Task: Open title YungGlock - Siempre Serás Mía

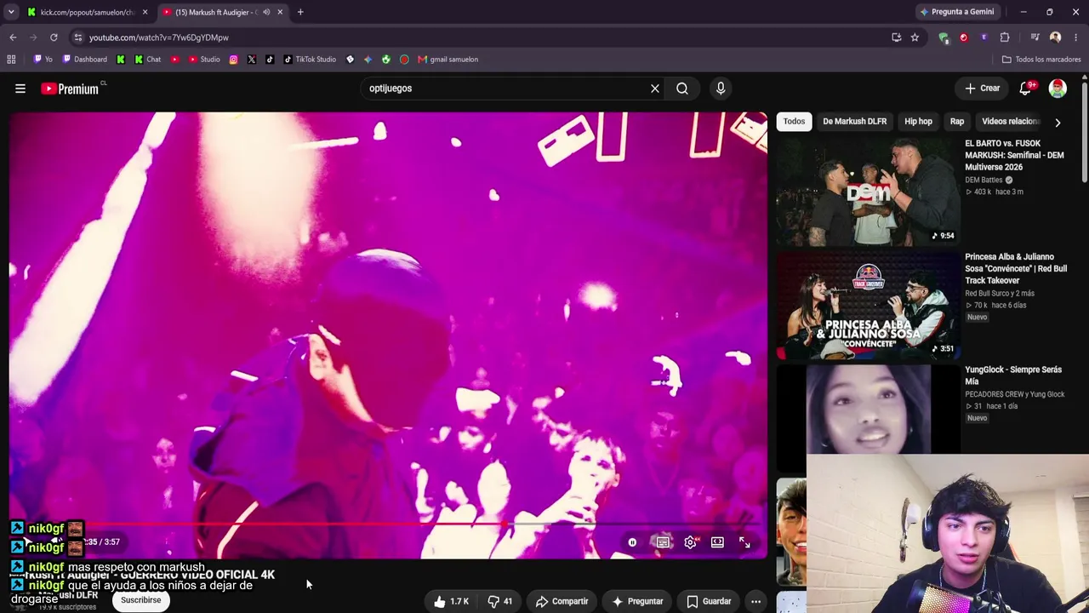Action: (1013, 375)
